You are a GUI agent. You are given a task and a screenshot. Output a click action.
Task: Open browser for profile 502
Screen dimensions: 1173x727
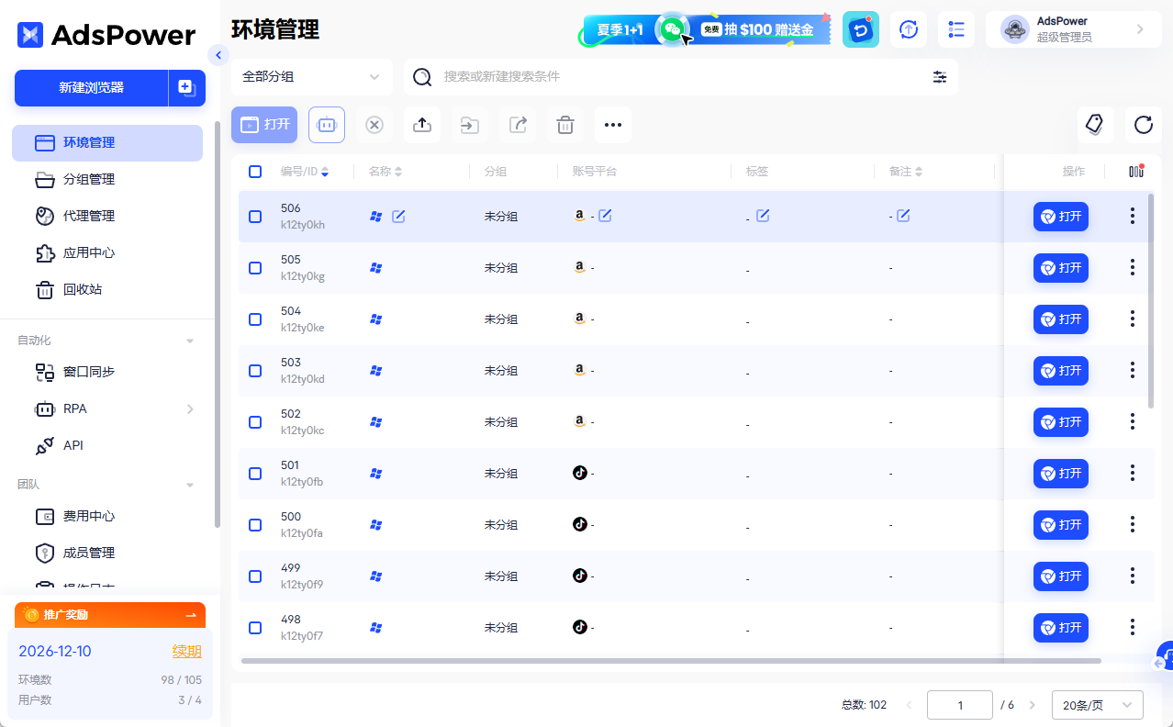pyautogui.click(x=1061, y=422)
